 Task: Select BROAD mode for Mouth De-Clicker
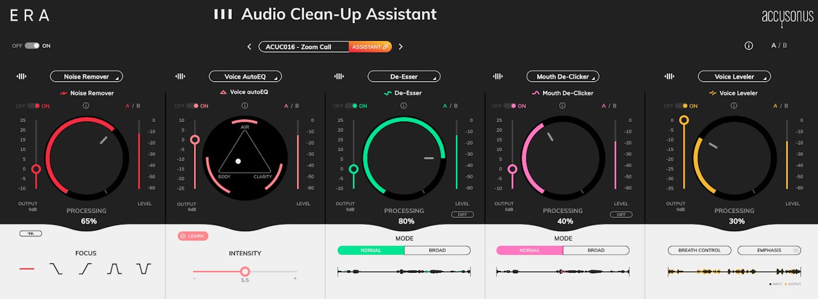(x=596, y=251)
